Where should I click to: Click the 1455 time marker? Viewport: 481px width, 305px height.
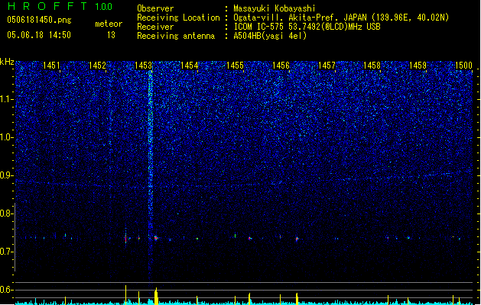[x=235, y=66]
